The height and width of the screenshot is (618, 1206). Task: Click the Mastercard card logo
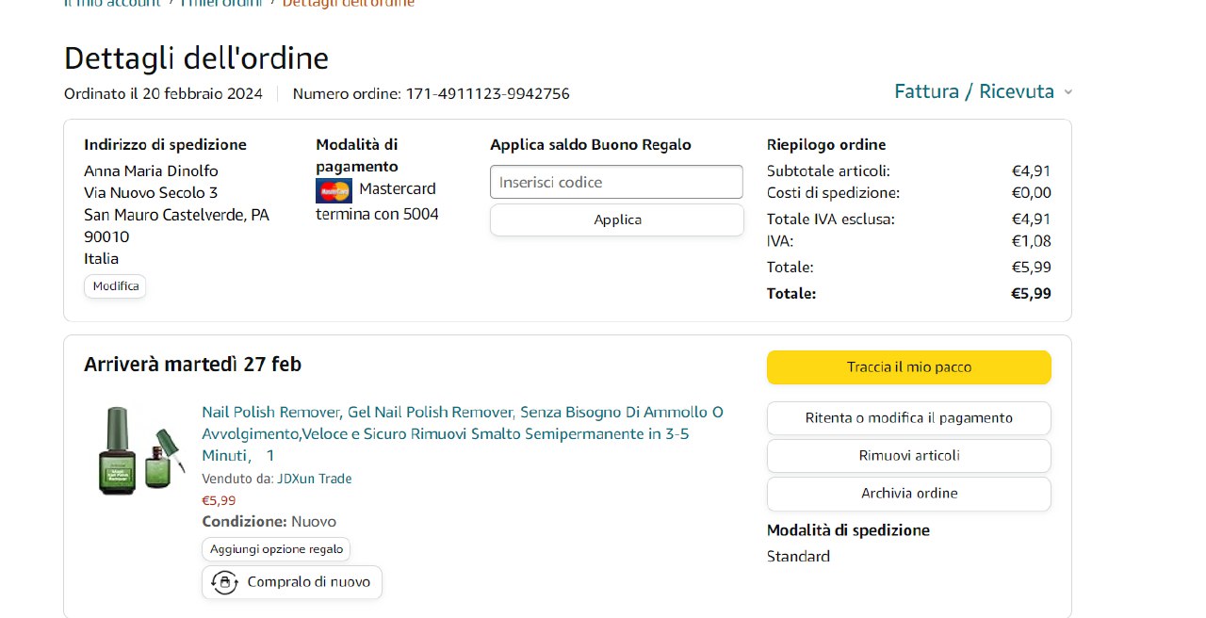(x=334, y=191)
